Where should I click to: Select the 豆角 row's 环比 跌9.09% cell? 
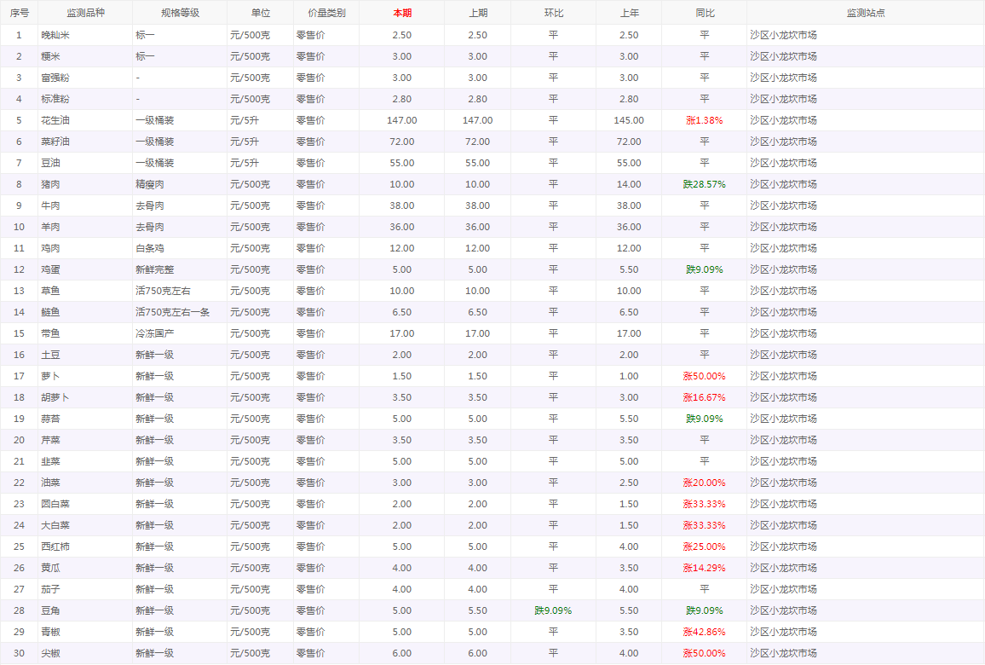pos(553,610)
